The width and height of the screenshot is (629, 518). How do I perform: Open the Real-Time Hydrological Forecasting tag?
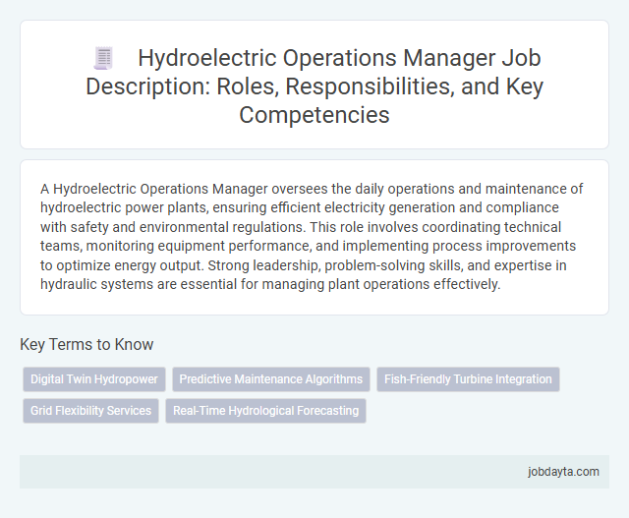(266, 411)
